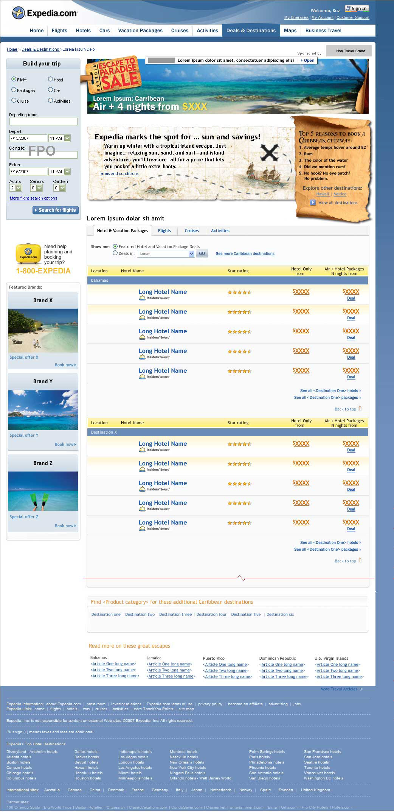Click the My Itineraries link

[x=296, y=17]
